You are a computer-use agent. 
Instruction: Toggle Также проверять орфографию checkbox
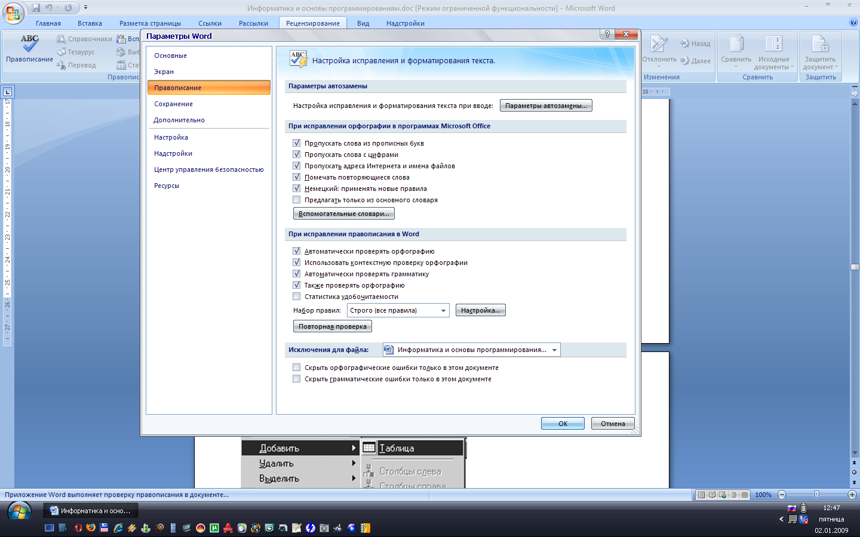(x=297, y=285)
